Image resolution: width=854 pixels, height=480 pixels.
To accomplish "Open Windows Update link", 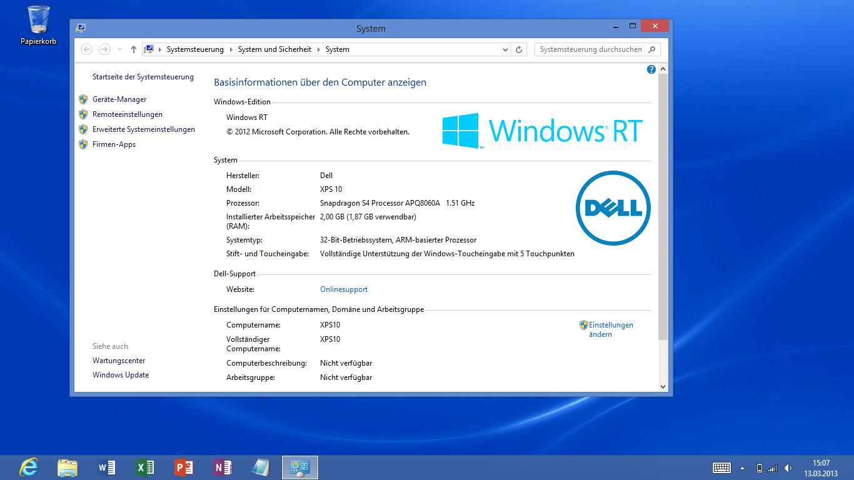I will [121, 375].
